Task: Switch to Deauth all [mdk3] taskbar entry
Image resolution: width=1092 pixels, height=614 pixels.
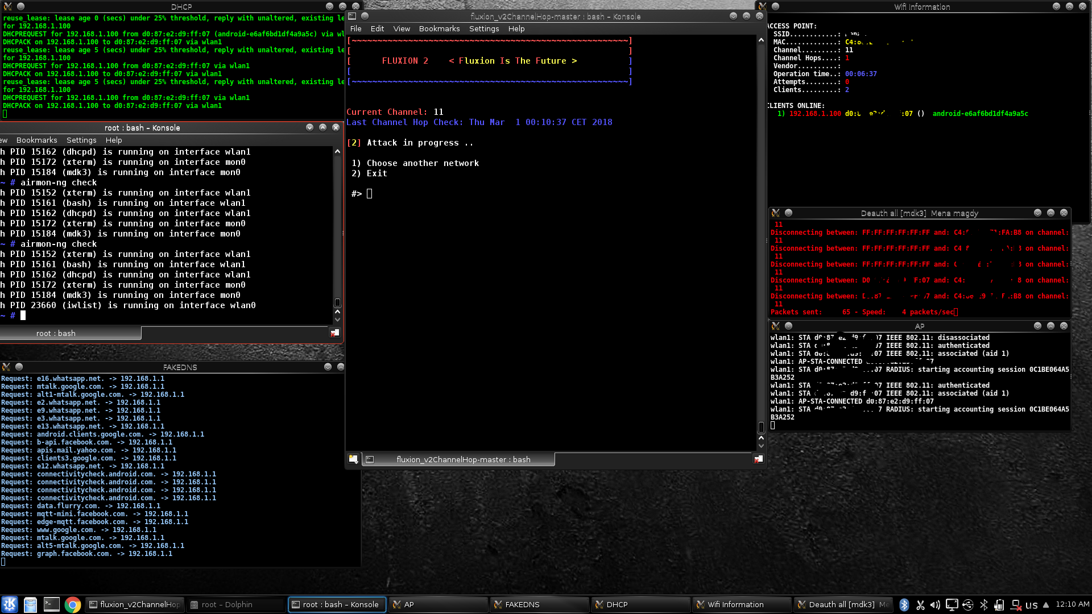Action: (843, 604)
